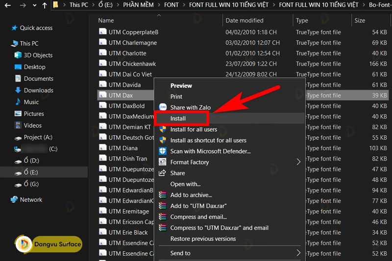Image resolution: width=392 pixels, height=261 pixels.
Task: Expand the Format Factory submenu arrow
Action: 298,162
